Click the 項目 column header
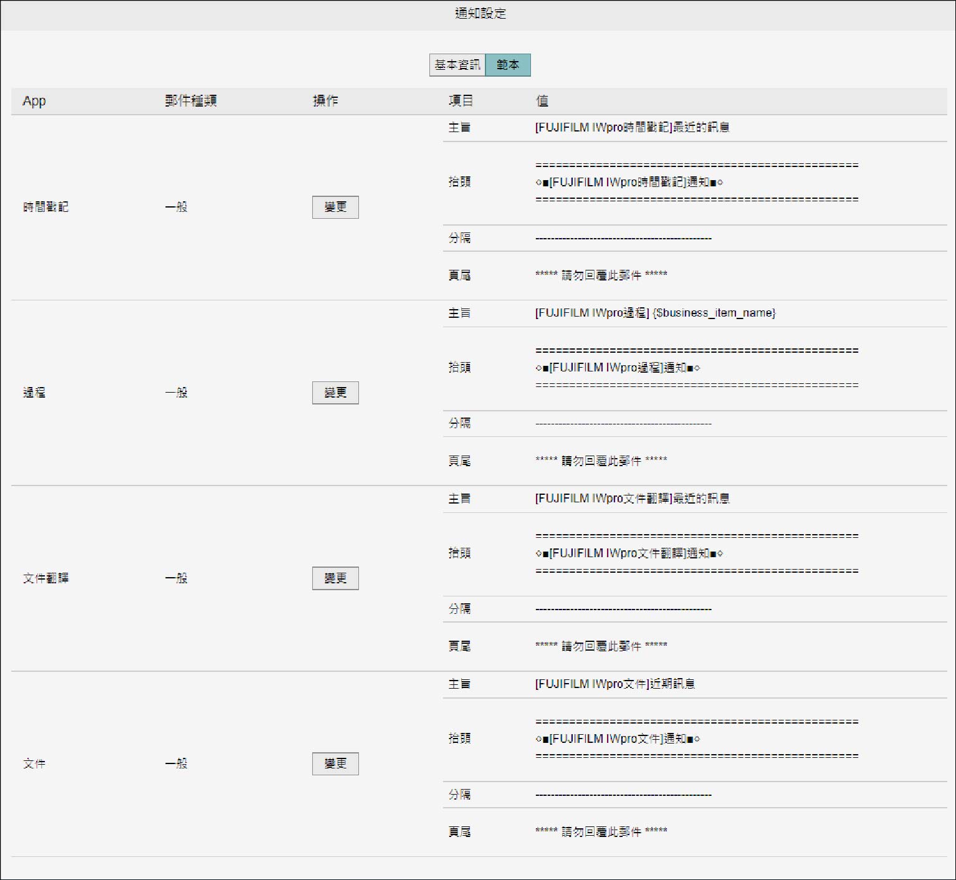This screenshot has height=880, width=956. pyautogui.click(x=461, y=101)
